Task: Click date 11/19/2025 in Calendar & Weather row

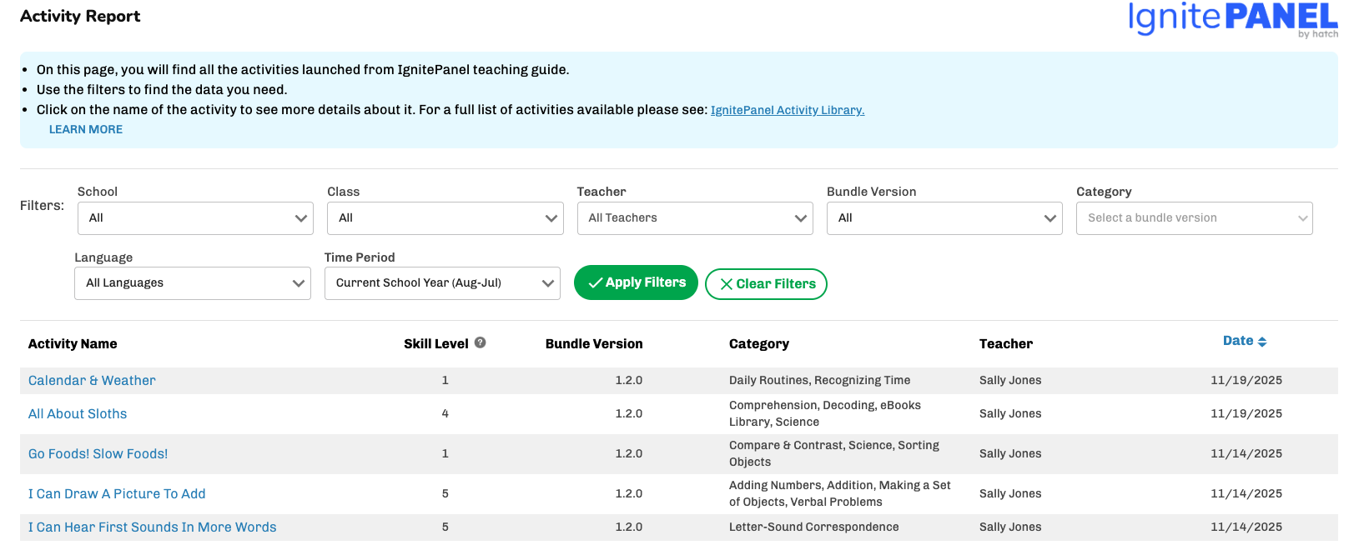Action: [x=1246, y=381]
